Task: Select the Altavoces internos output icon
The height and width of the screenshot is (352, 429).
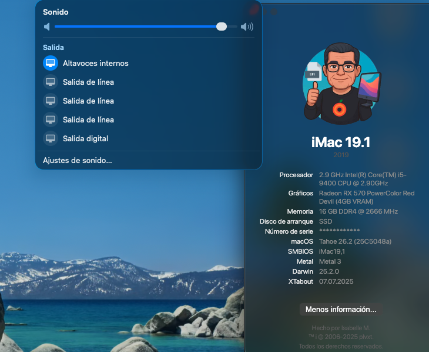Action: pos(51,63)
